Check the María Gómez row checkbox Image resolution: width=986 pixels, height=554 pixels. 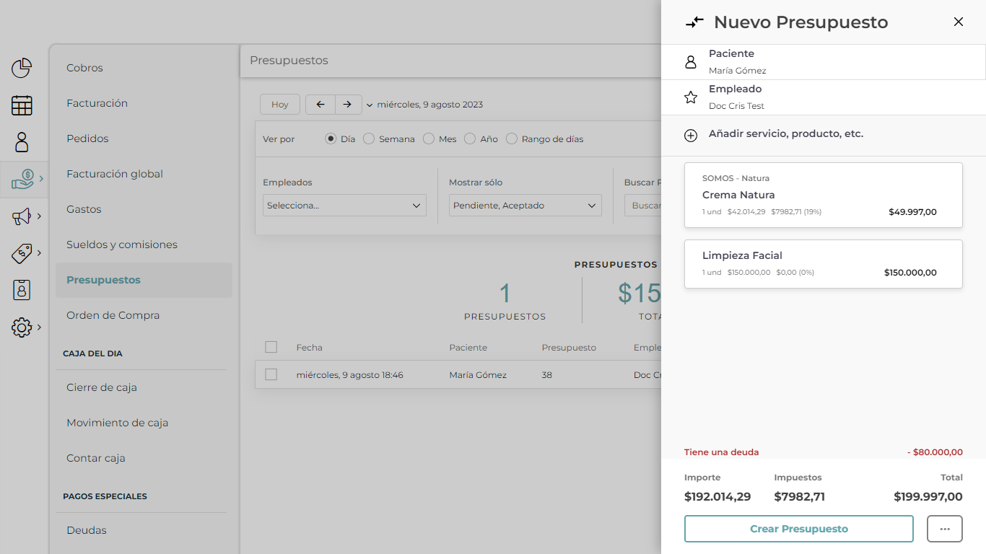271,374
